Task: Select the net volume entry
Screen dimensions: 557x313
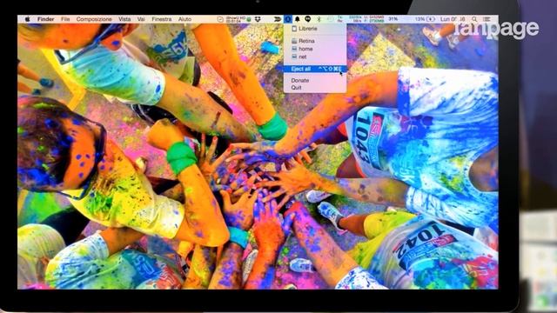Action: tap(315, 57)
